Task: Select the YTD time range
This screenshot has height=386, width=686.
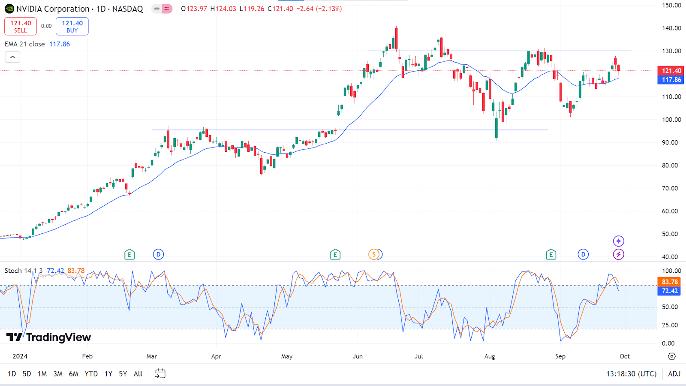Action: point(91,374)
